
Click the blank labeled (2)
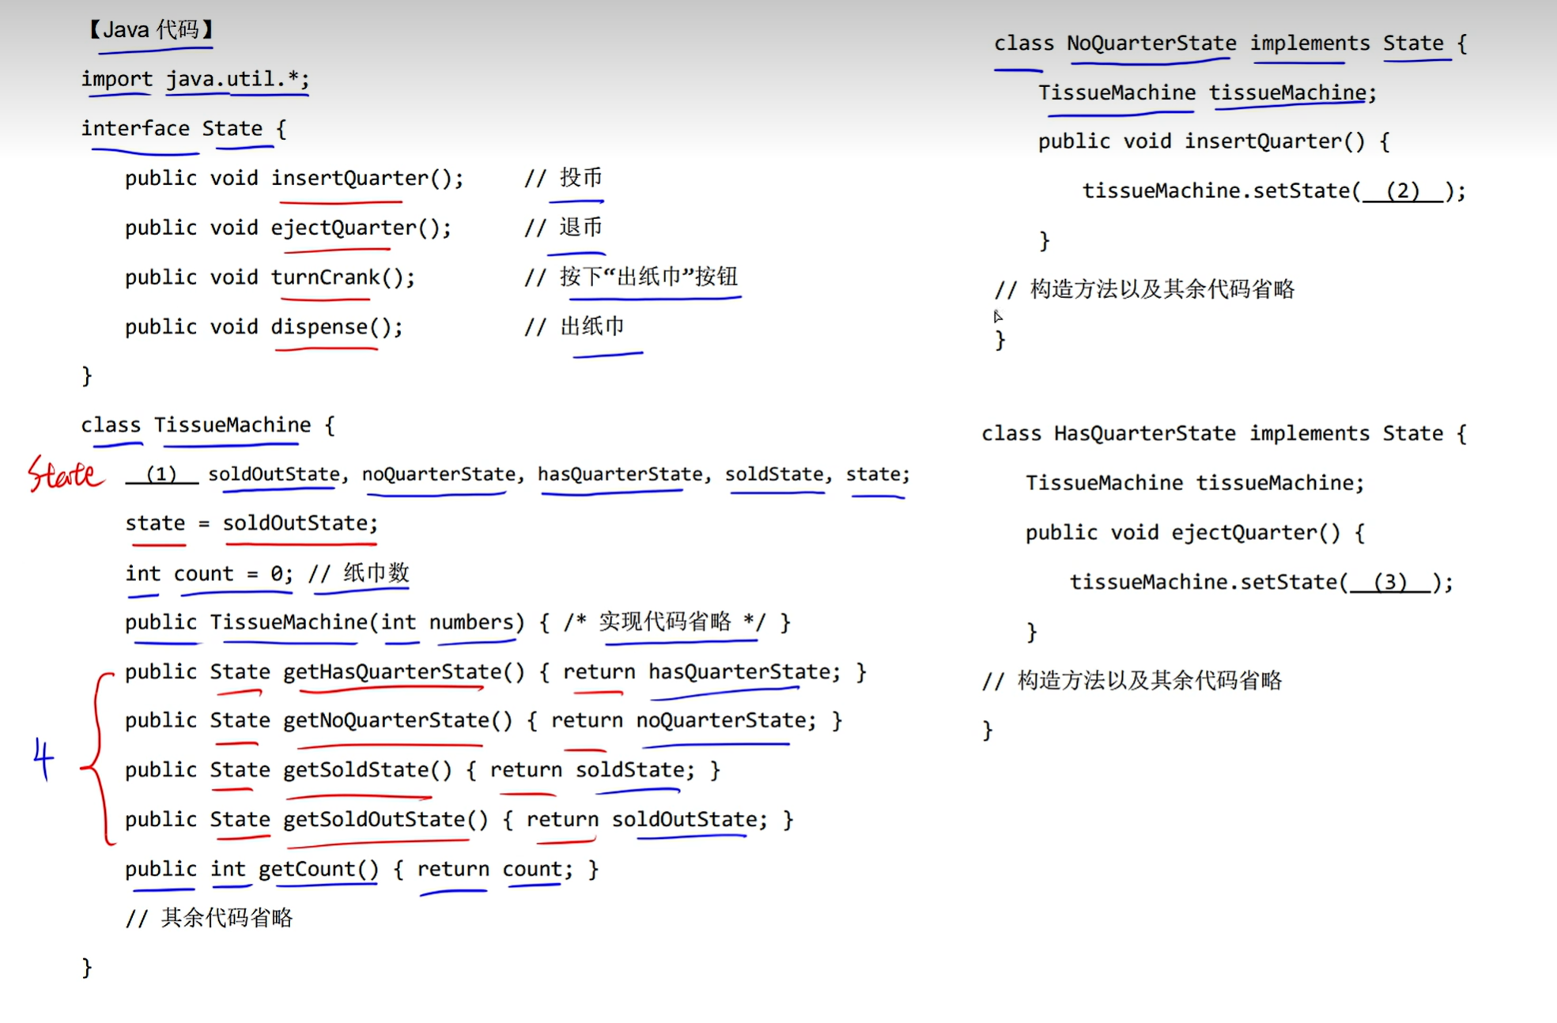click(x=1404, y=191)
